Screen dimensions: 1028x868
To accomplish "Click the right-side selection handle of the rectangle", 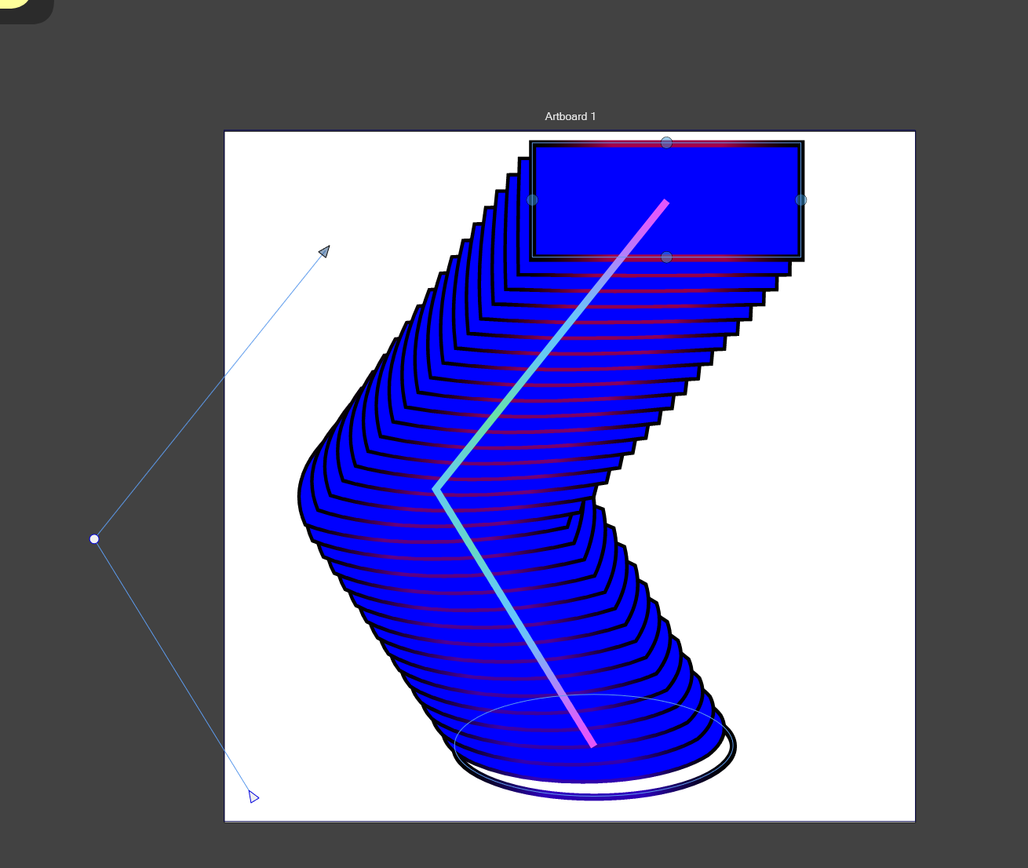I will click(x=801, y=200).
